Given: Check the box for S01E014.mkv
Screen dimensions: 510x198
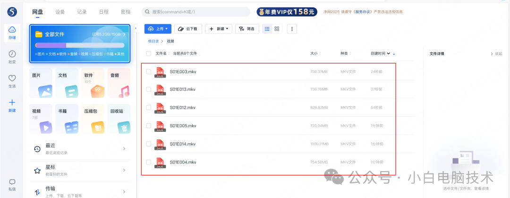Looking at the screenshot, I should pyautogui.click(x=149, y=144).
